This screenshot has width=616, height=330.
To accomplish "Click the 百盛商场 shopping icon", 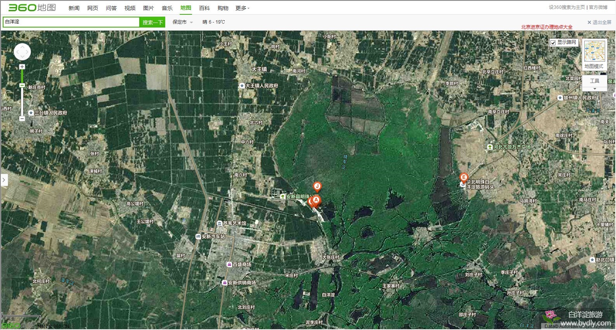I will (229, 264).
